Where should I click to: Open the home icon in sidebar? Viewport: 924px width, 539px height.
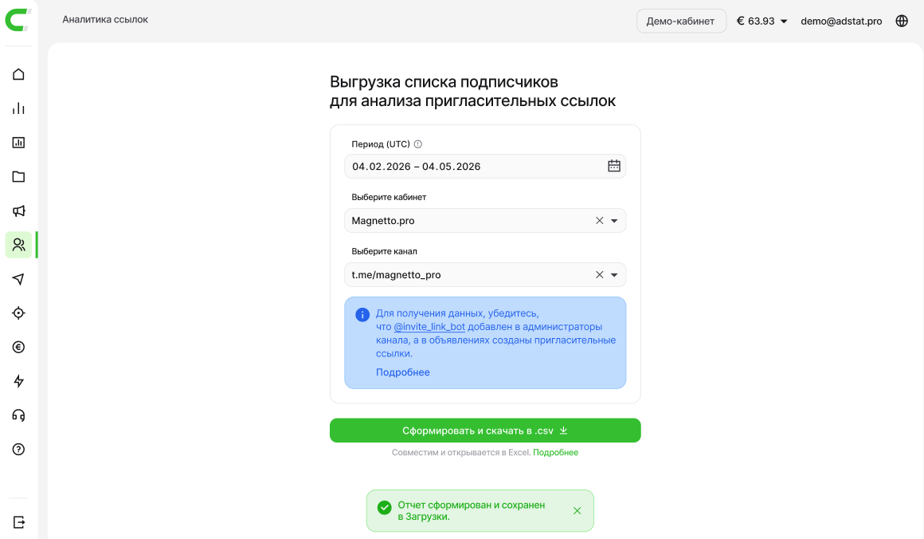18,74
